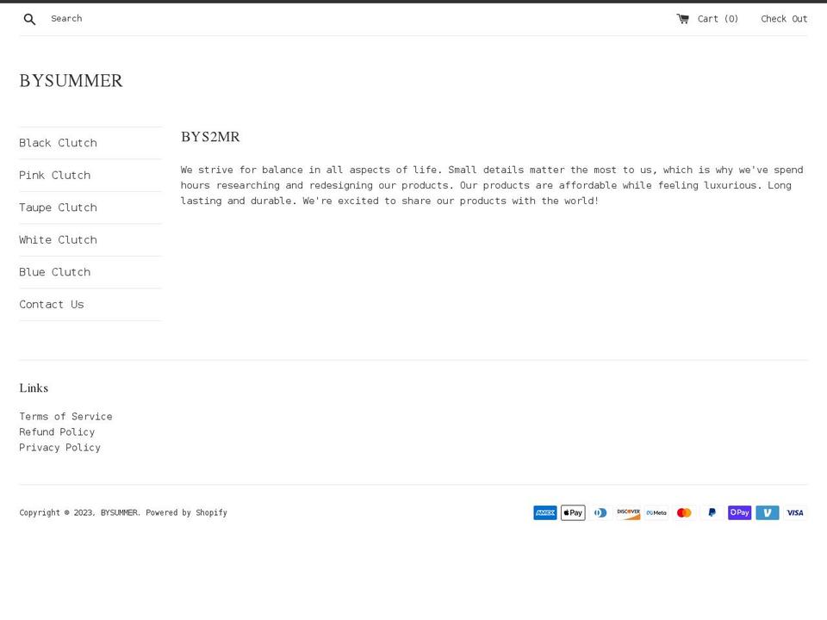Click the shopping cart icon
The width and height of the screenshot is (827, 620).
682,19
